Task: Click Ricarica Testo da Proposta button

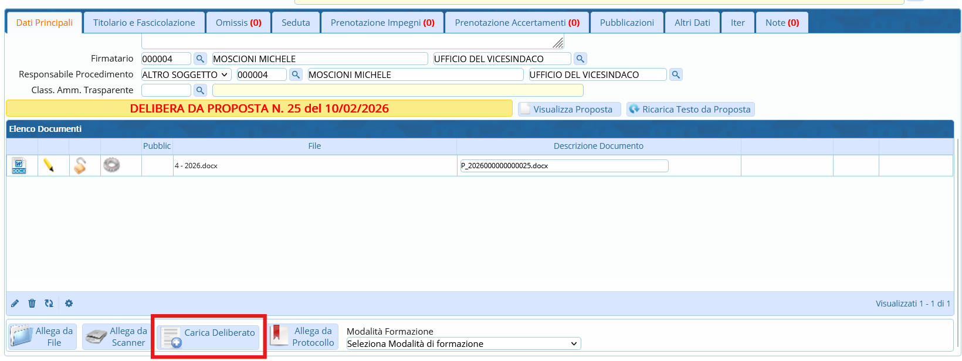Action: click(x=690, y=110)
